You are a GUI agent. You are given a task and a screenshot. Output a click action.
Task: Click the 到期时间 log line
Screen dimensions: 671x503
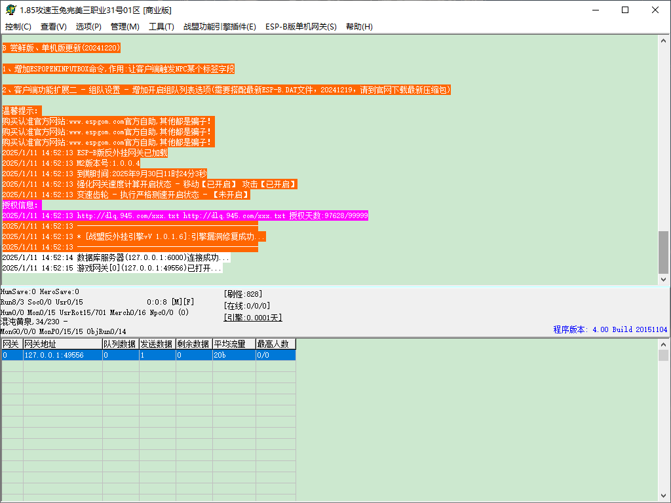click(104, 174)
